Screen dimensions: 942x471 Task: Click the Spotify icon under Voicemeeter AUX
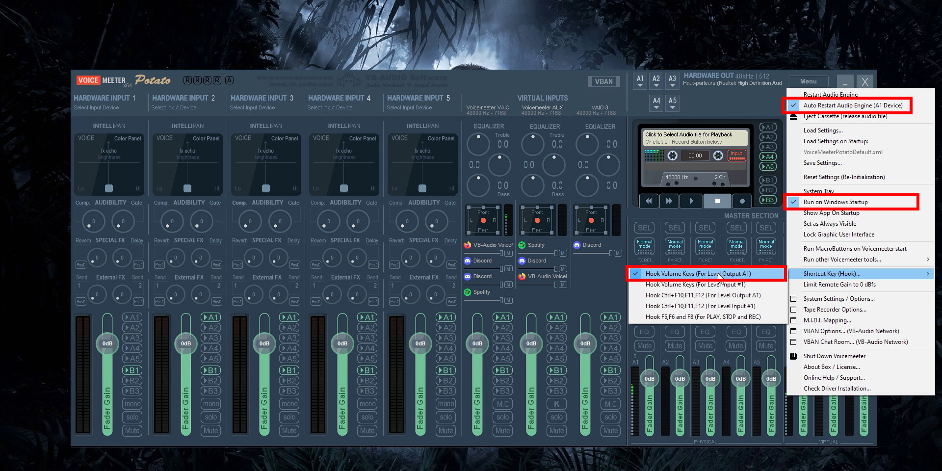point(522,245)
